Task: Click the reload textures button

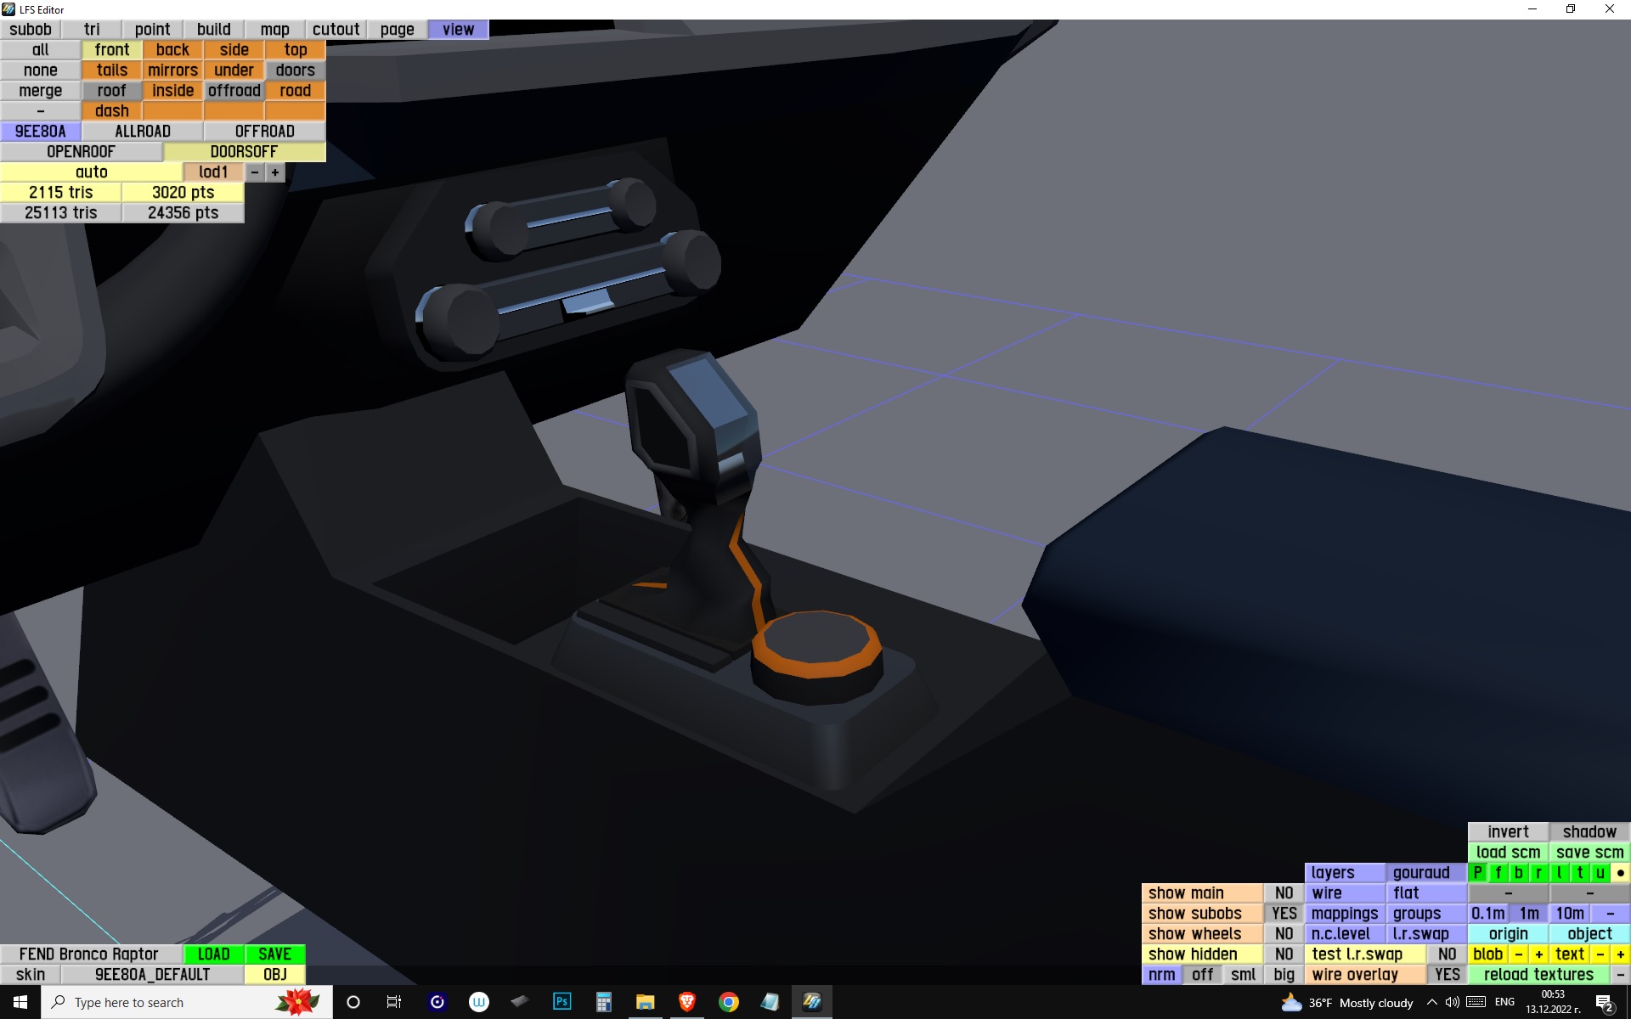Action: pyautogui.click(x=1538, y=975)
